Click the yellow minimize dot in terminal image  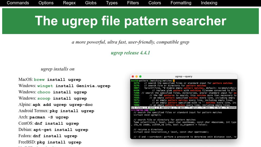(136, 76)
